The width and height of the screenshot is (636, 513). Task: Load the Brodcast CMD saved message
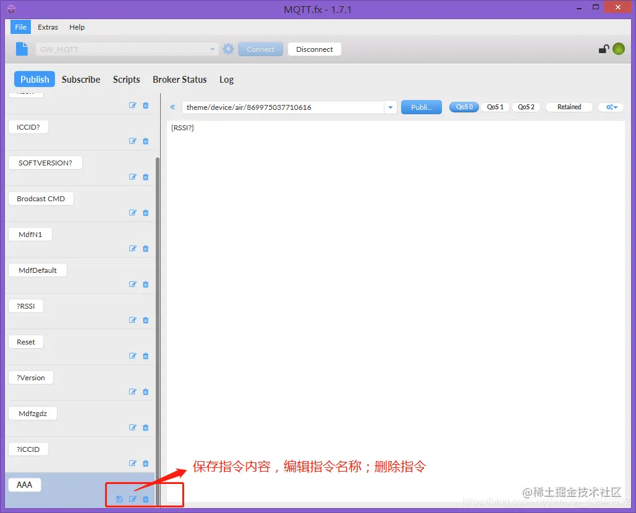pos(41,199)
